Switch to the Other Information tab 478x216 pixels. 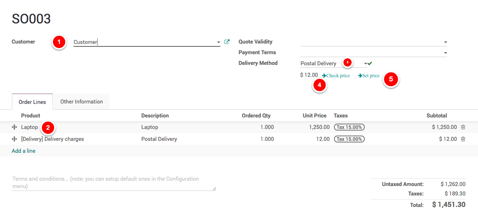click(x=81, y=102)
